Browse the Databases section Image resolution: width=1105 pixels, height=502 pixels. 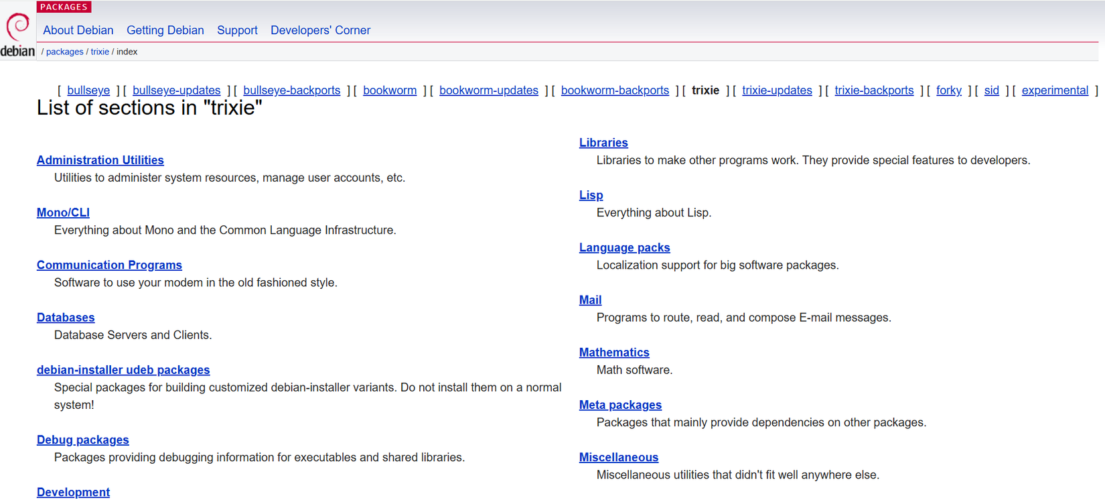click(66, 318)
